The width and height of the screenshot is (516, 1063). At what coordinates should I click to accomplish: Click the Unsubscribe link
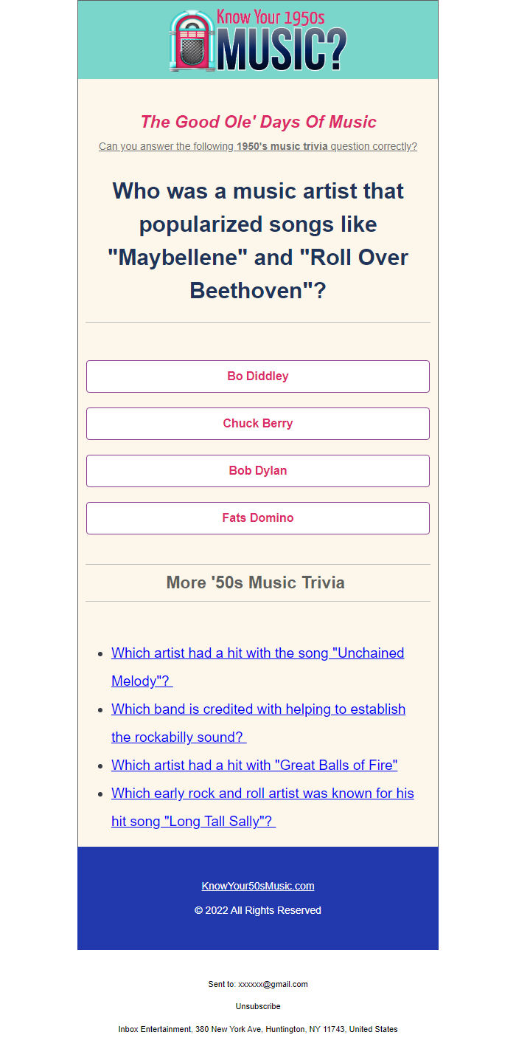(x=258, y=1006)
